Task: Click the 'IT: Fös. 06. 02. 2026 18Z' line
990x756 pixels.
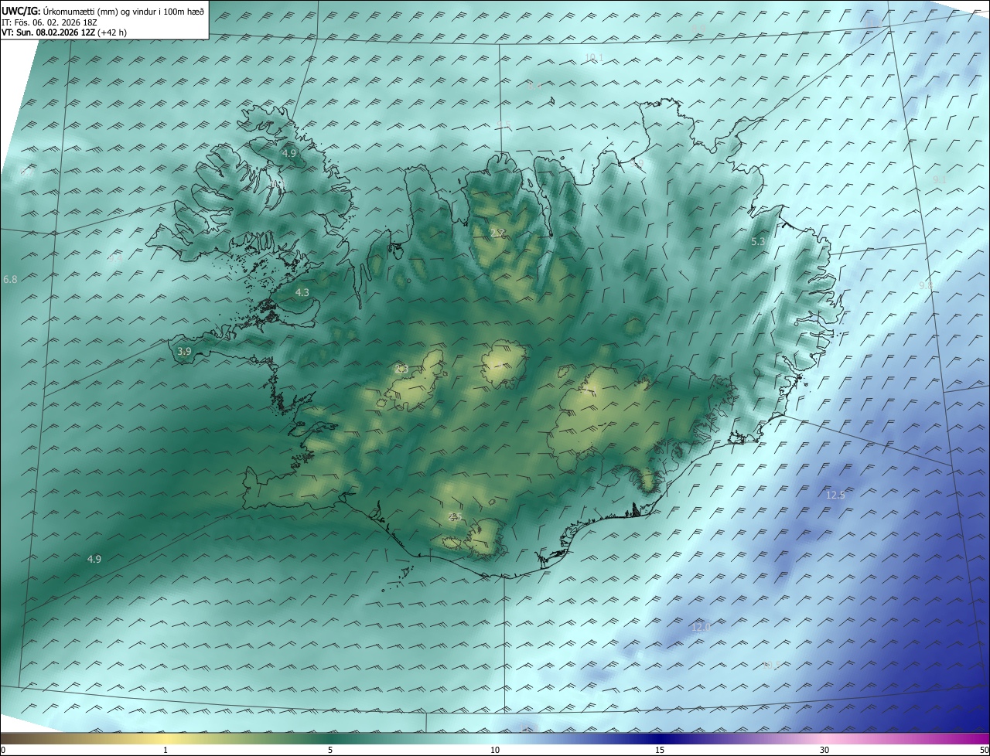Action: point(49,22)
